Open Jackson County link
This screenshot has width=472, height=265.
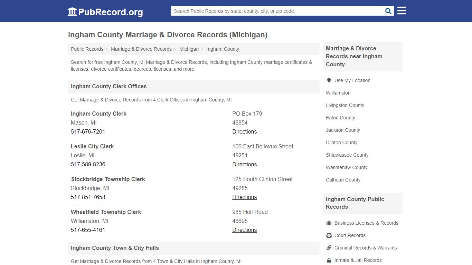[x=343, y=130]
